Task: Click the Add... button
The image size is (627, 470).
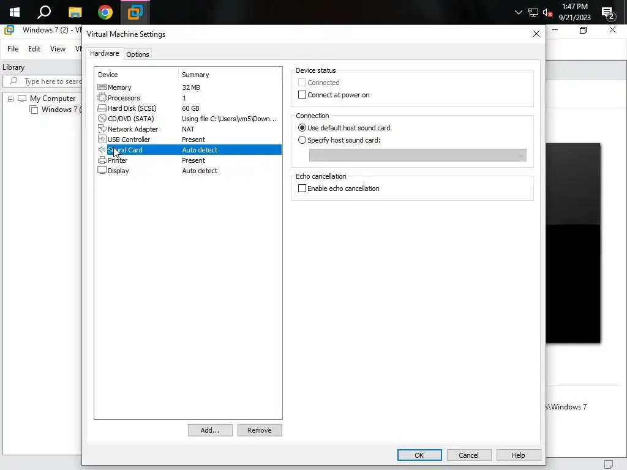Action: coord(210,430)
